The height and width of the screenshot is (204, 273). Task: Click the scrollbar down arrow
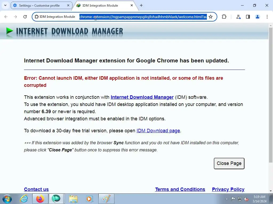click(271, 191)
